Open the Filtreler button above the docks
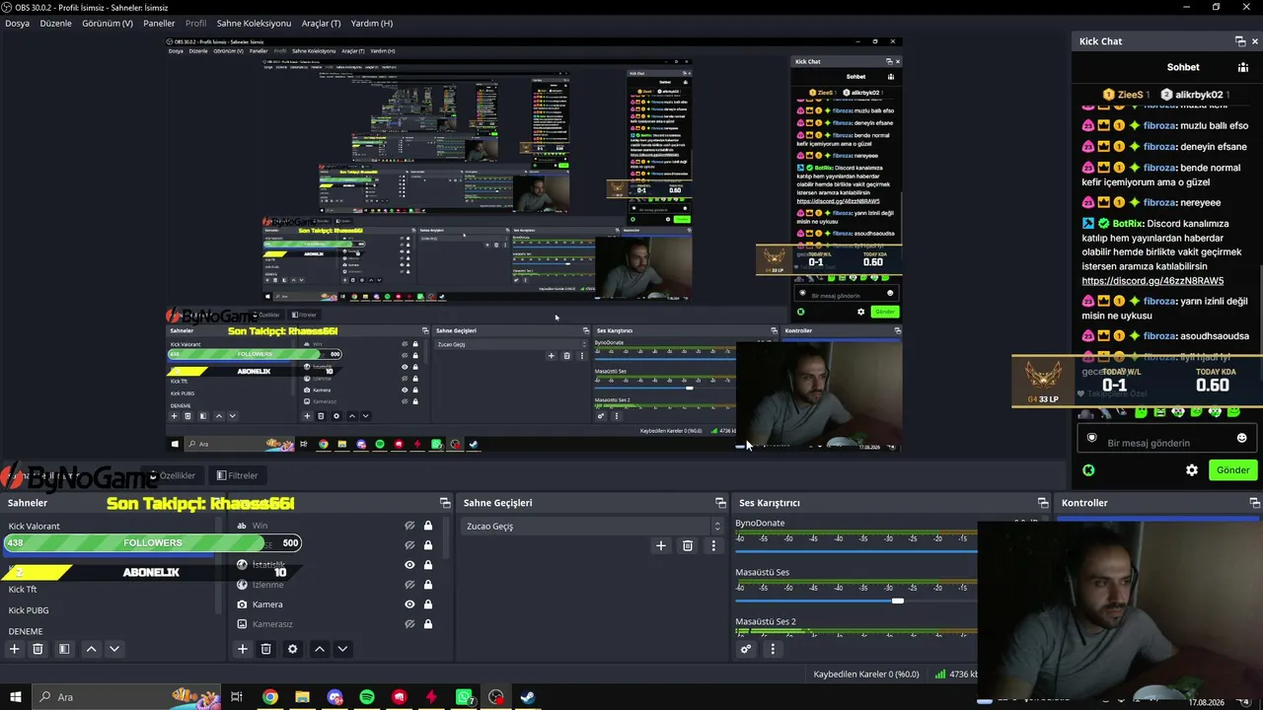The image size is (1263, 710). click(x=237, y=475)
